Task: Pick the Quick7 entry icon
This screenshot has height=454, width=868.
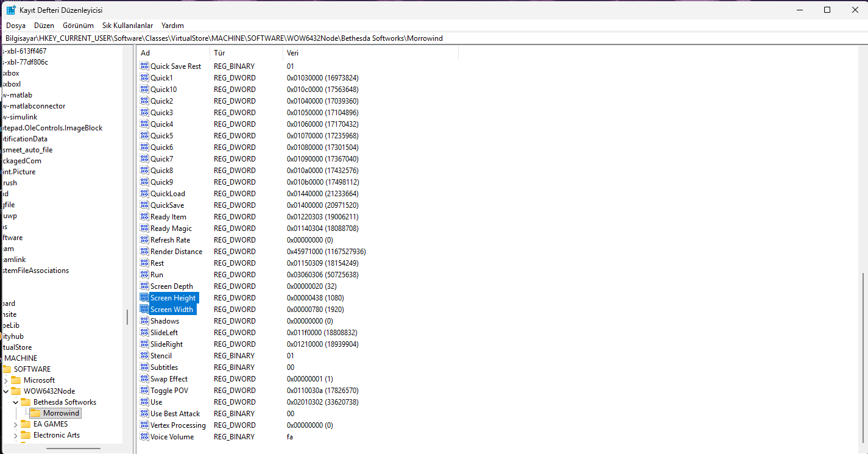Action: point(144,158)
